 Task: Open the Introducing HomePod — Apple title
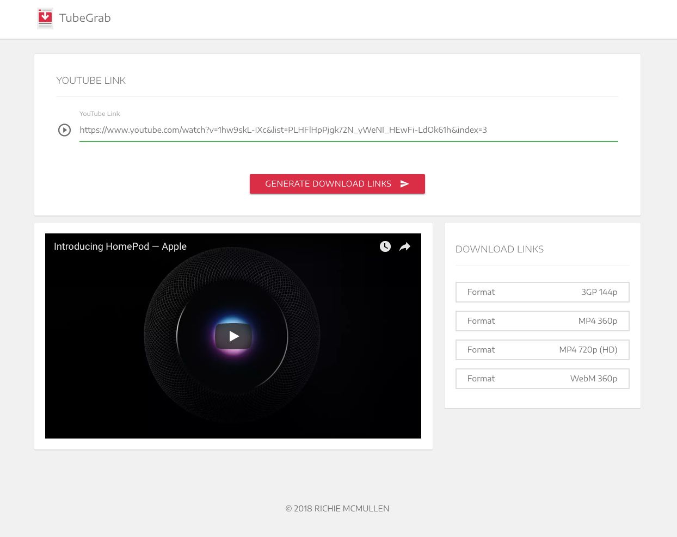(120, 246)
